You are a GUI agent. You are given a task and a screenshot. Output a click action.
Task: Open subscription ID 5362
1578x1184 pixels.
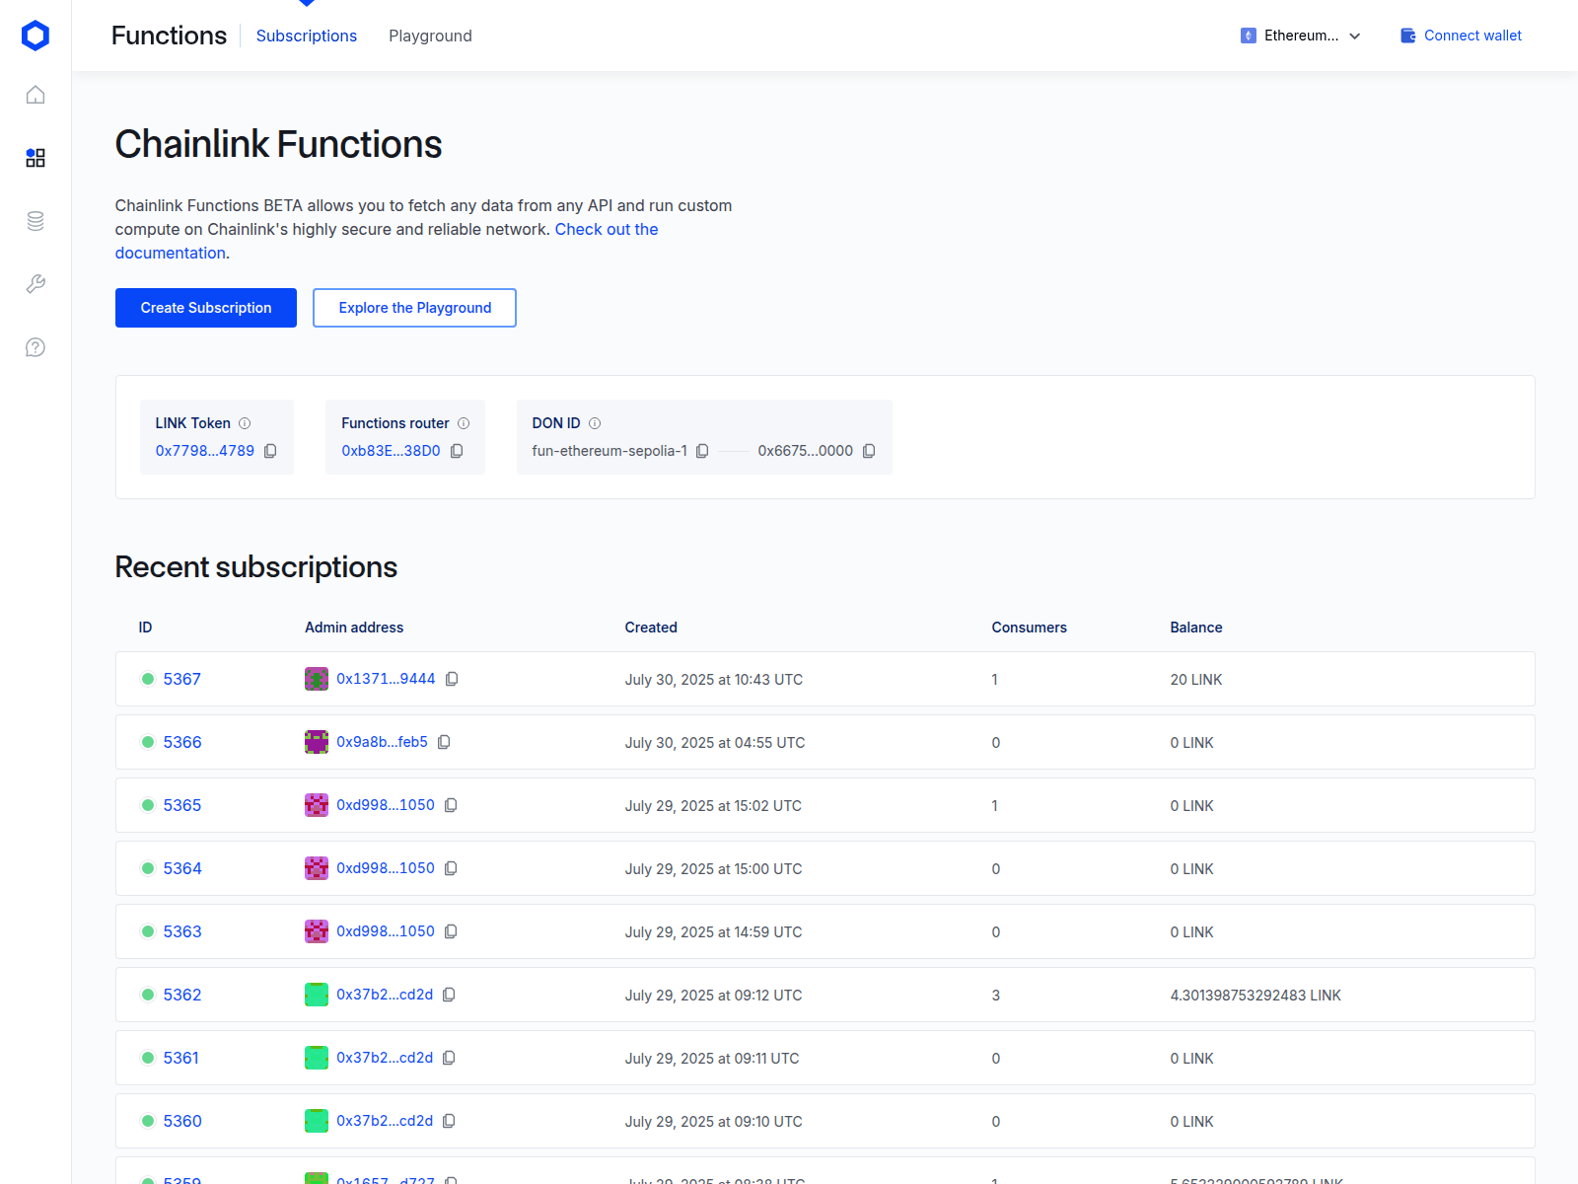point(182,995)
